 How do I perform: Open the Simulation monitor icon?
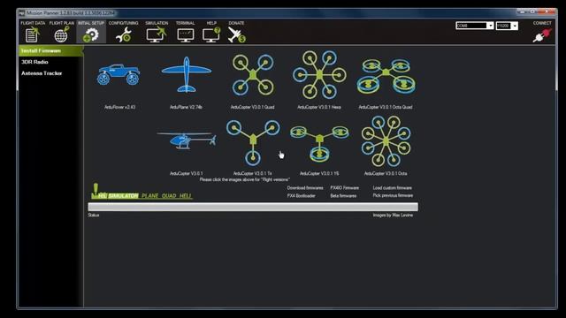click(x=157, y=35)
